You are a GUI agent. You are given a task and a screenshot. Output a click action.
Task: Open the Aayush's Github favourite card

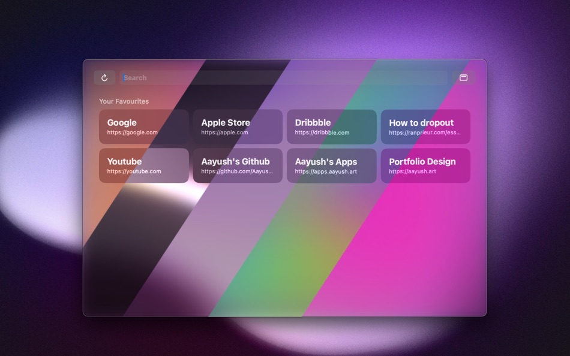point(238,165)
